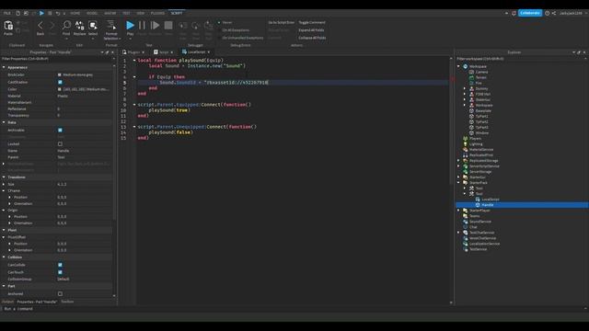Collapse the Workspace node in Explorer
The image size is (589, 331).
click(458, 66)
